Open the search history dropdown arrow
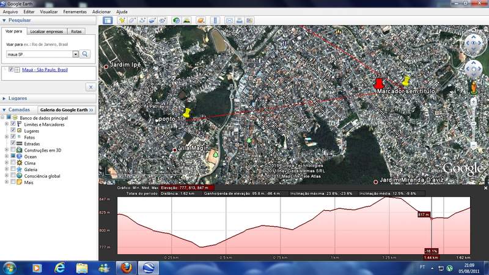This screenshot has width=489, height=275. [75, 54]
